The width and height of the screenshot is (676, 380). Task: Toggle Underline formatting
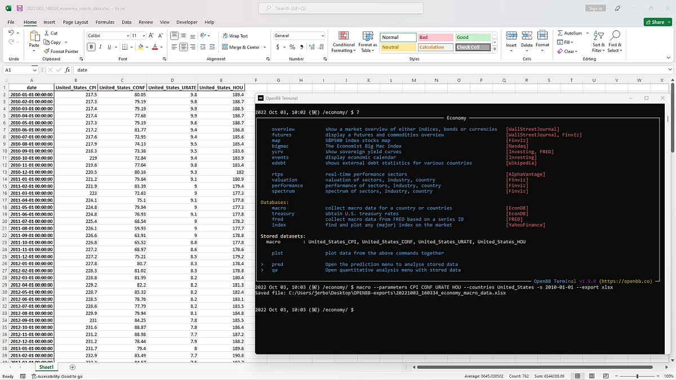(109, 47)
